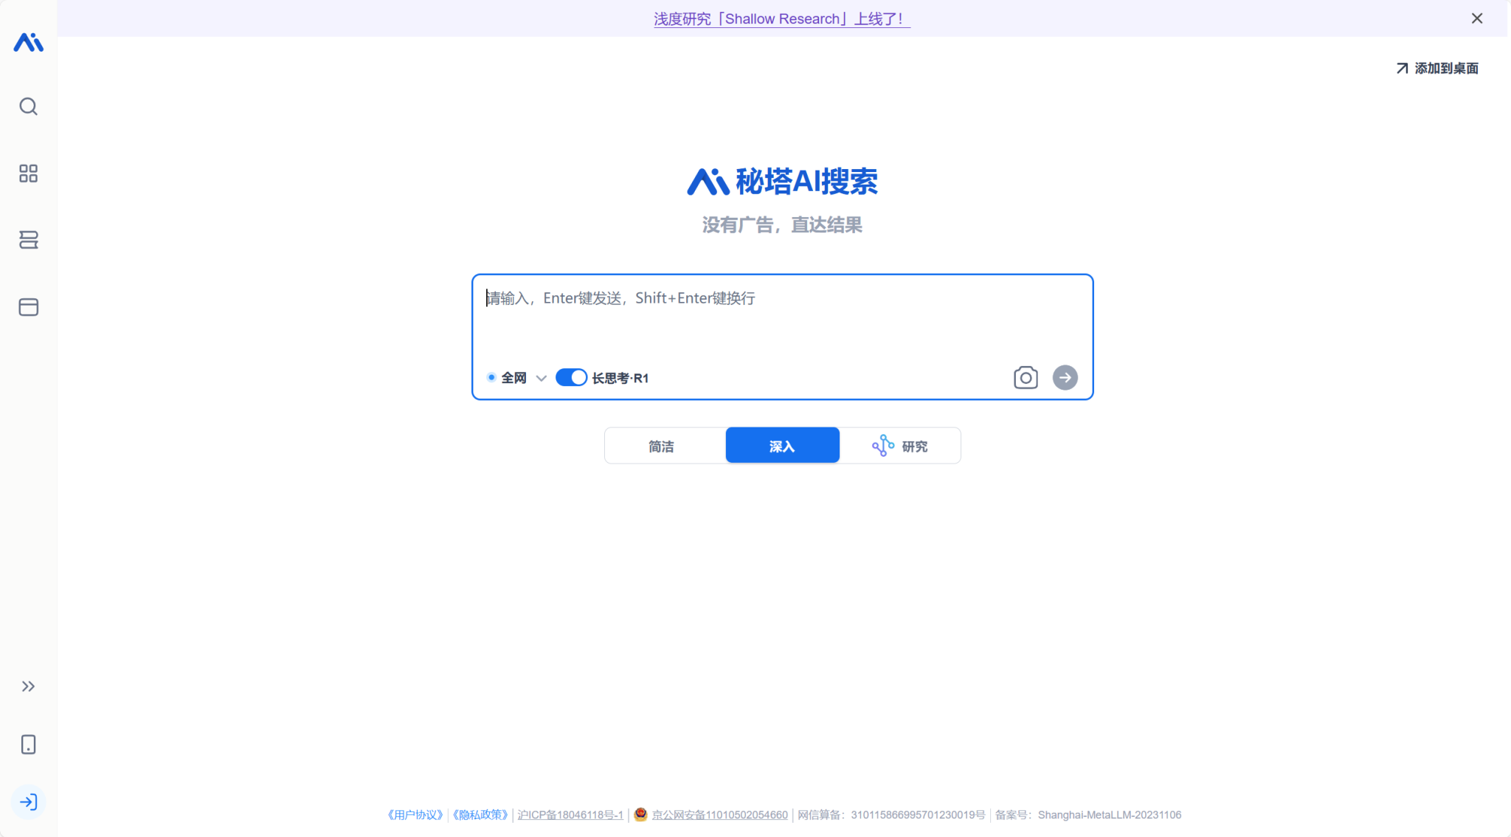Click the send arrow button

[x=1065, y=377]
